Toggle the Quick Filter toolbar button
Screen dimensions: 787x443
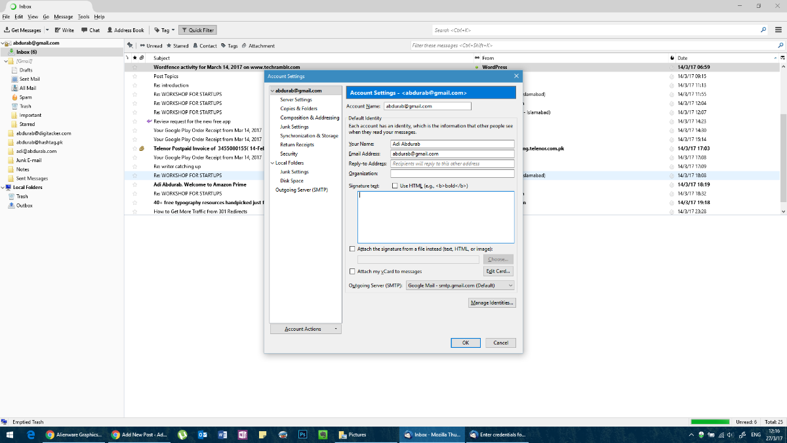(x=197, y=30)
